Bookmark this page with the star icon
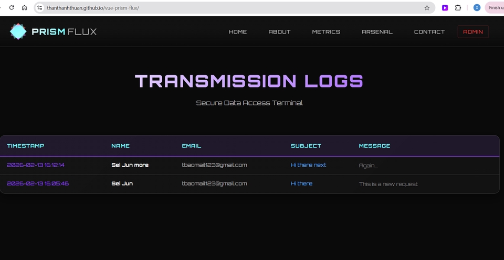Viewport: 504px width, 260px height. [427, 8]
